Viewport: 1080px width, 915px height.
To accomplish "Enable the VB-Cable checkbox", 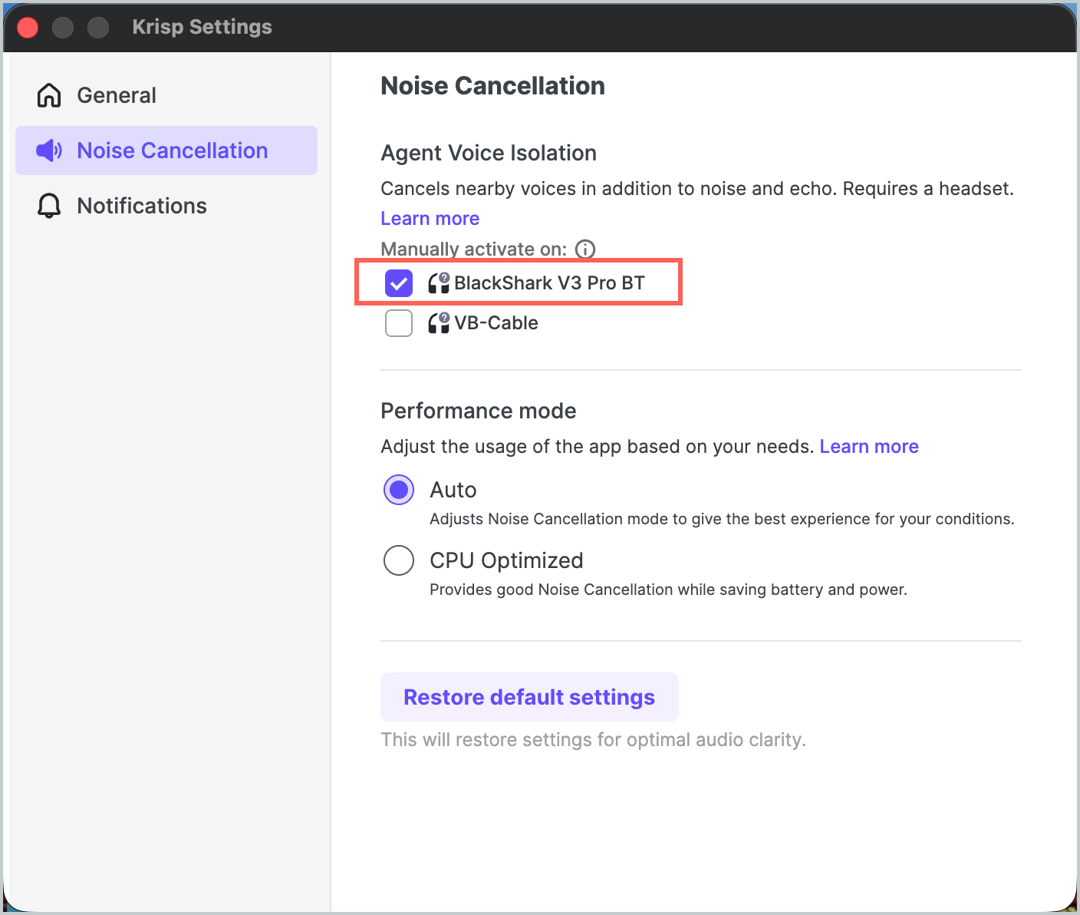I will [x=399, y=323].
